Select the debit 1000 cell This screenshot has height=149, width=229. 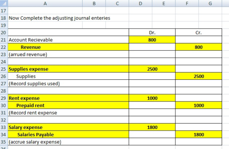click(x=152, y=98)
